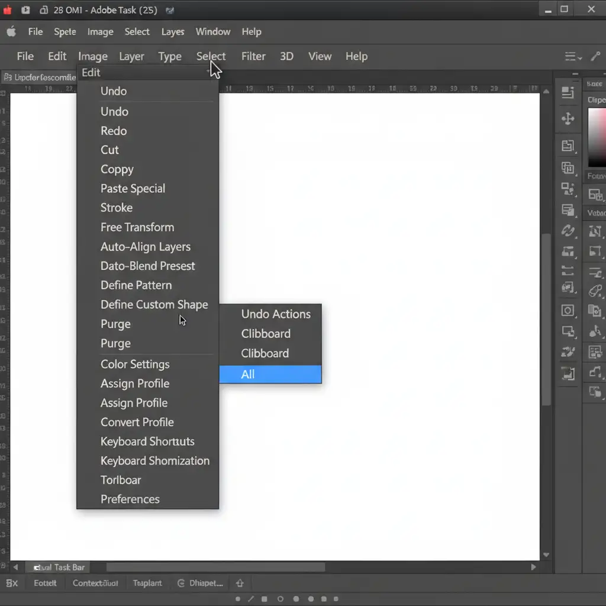Click the vertical scrollbar down arrow
Image resolution: width=606 pixels, height=606 pixels.
click(546, 555)
